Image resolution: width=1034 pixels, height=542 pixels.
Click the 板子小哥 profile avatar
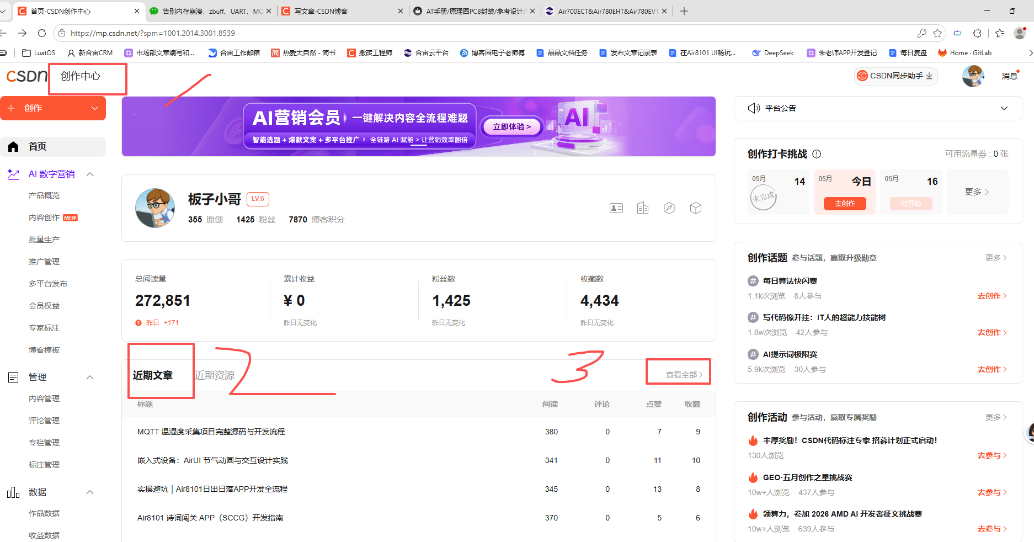155,208
